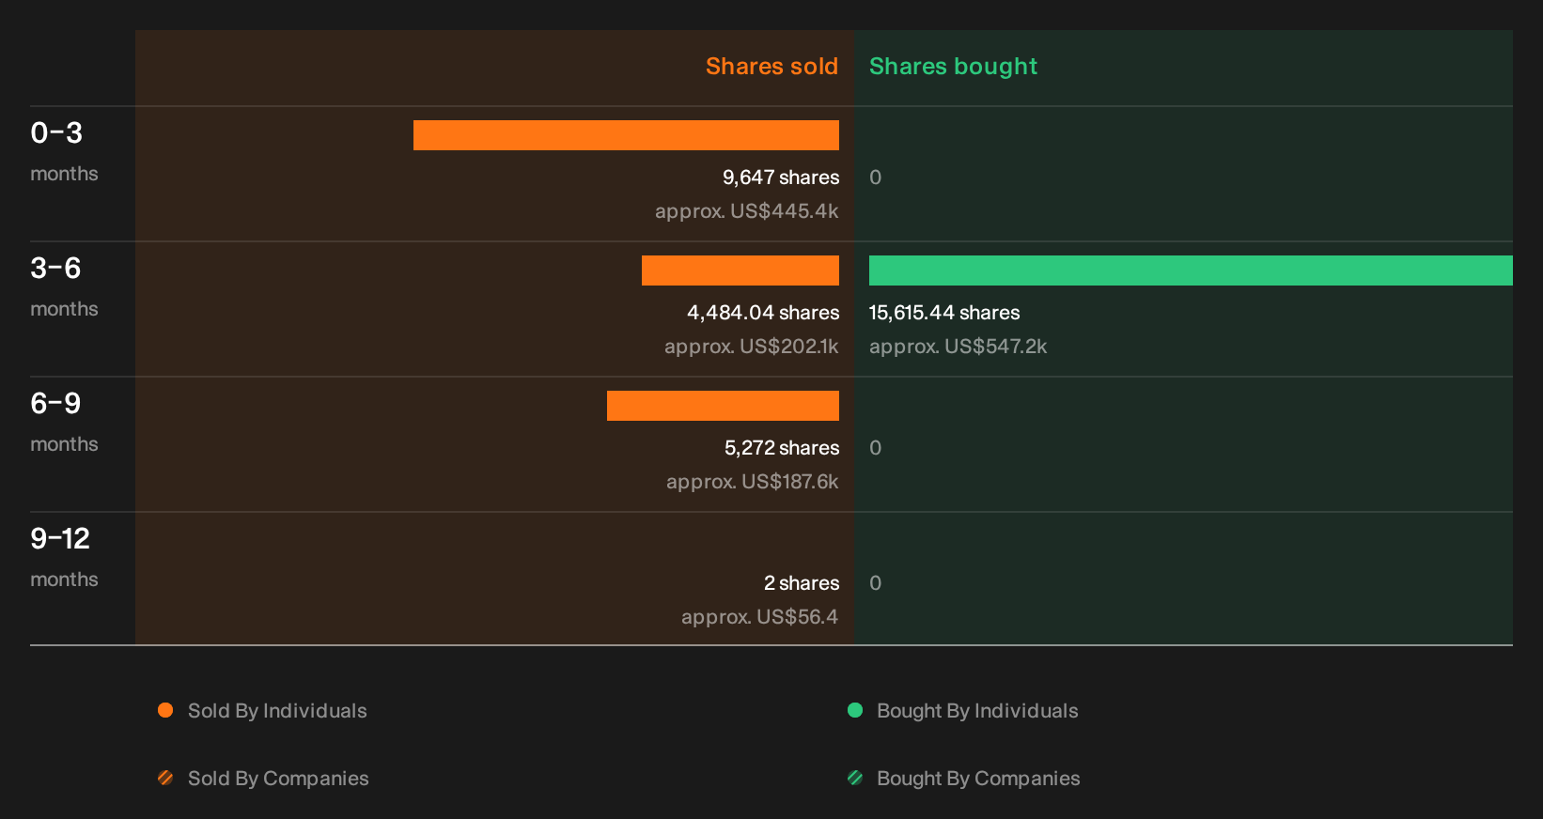Click the 3-6 months row label

pos(64,287)
